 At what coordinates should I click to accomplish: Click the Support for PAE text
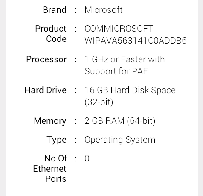[x=116, y=71]
